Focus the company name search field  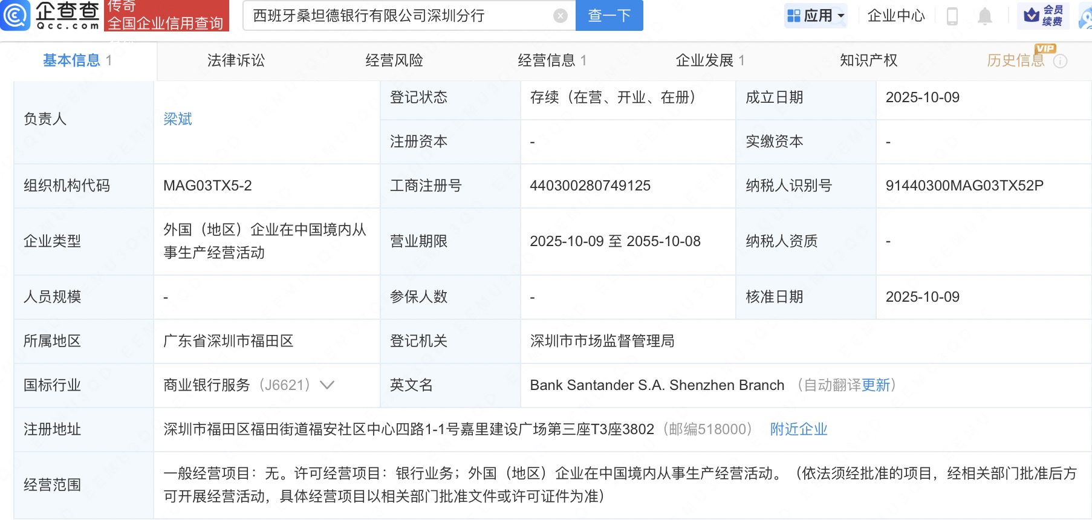399,16
